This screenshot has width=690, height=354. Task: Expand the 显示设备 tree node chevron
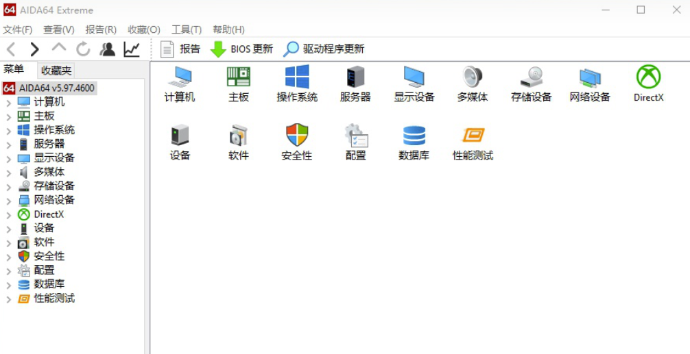[x=8, y=158]
